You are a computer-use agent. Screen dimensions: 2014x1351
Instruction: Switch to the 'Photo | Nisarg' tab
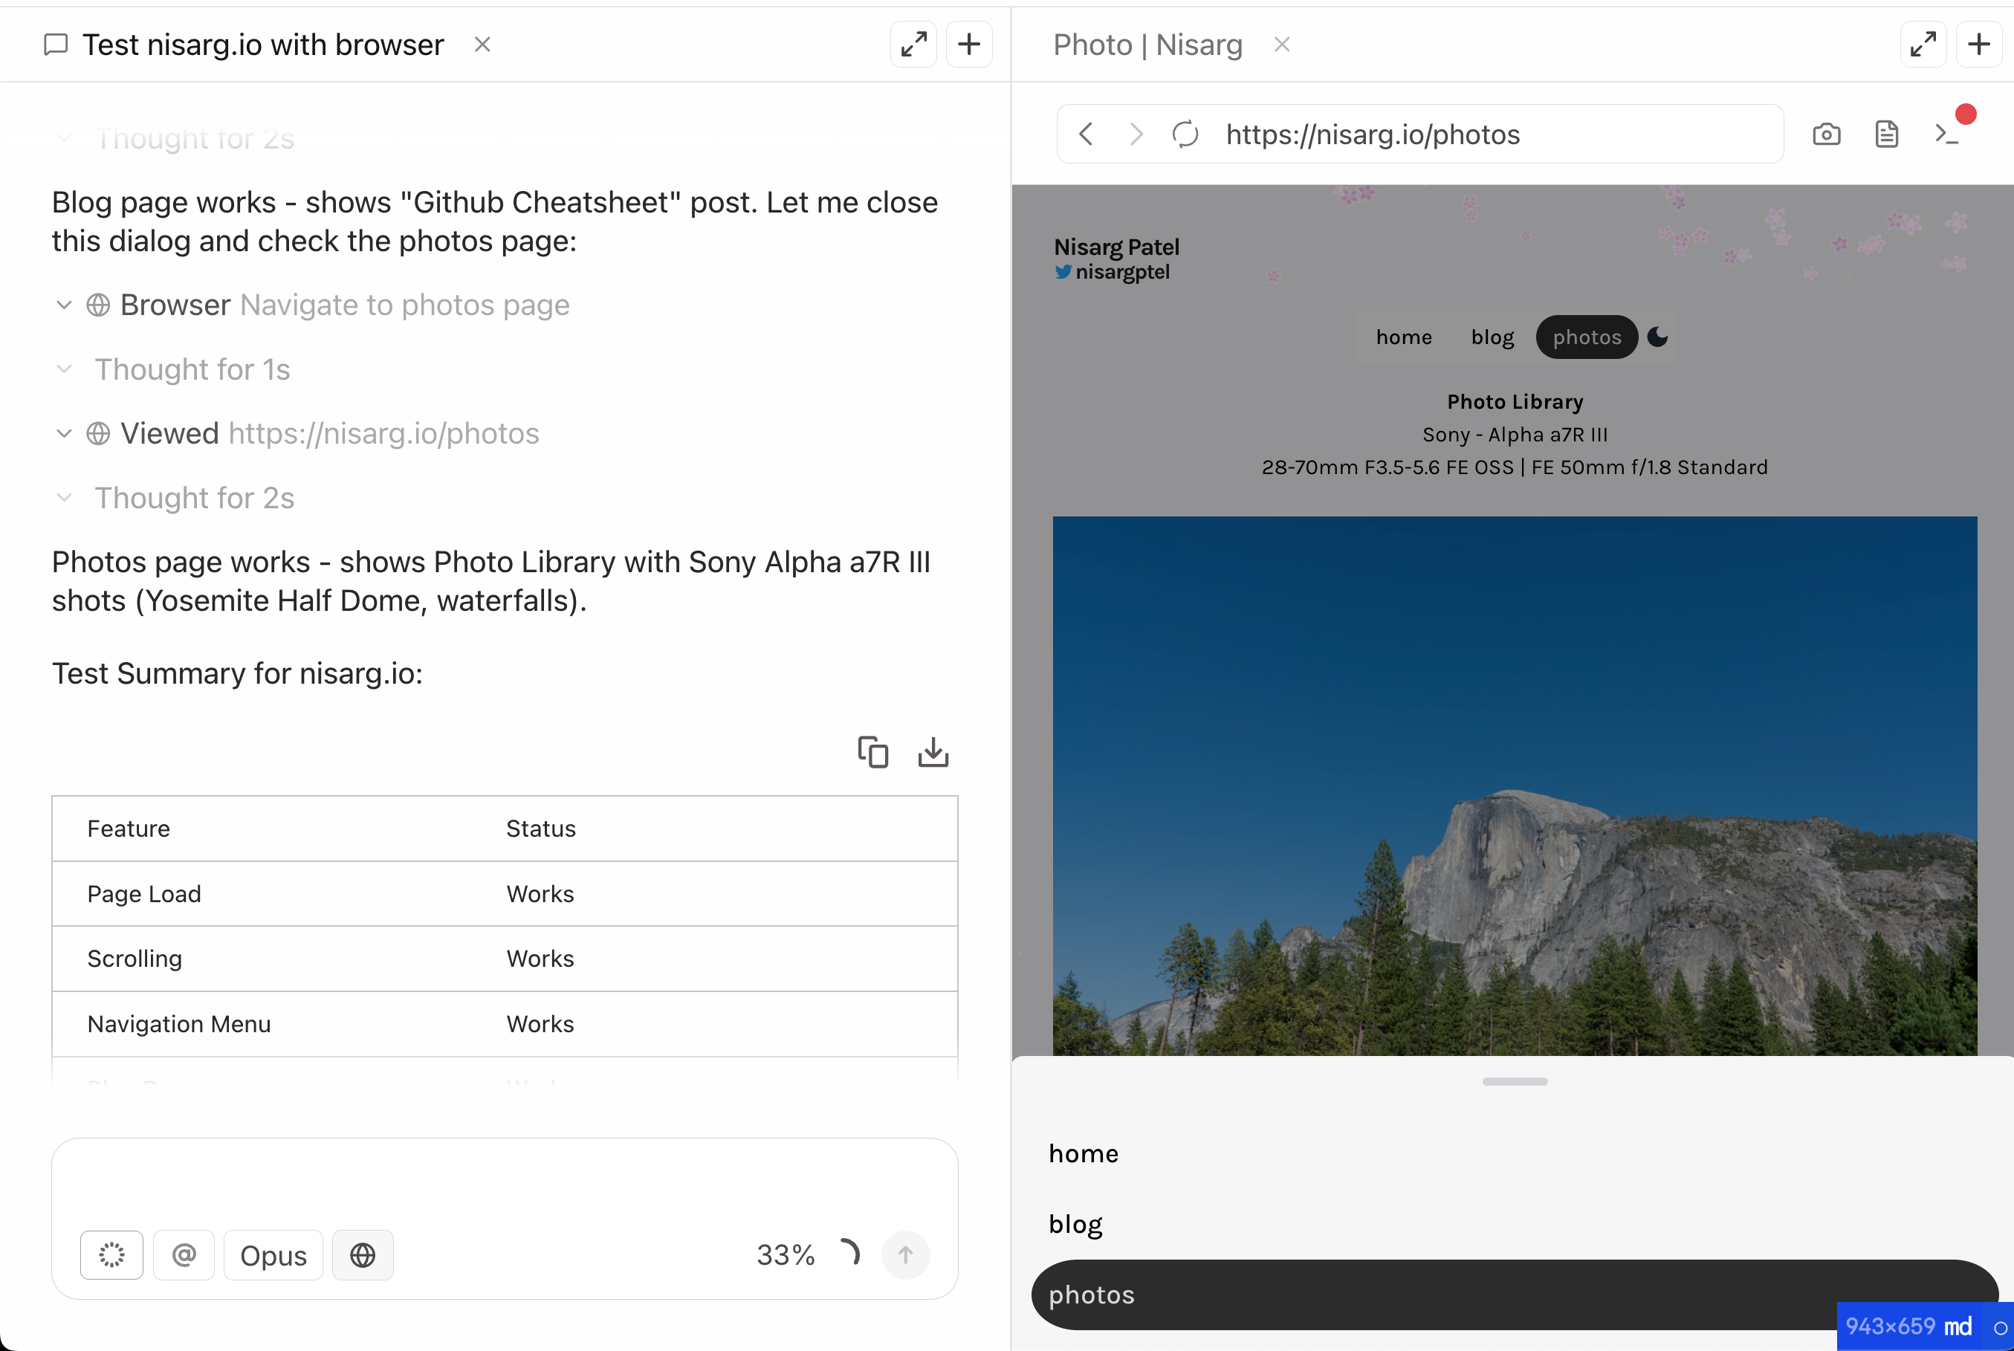coord(1147,45)
